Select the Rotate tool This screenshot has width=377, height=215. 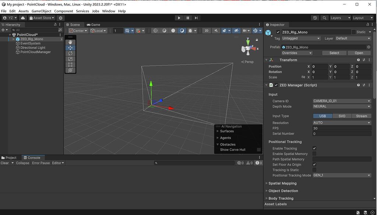[70, 53]
